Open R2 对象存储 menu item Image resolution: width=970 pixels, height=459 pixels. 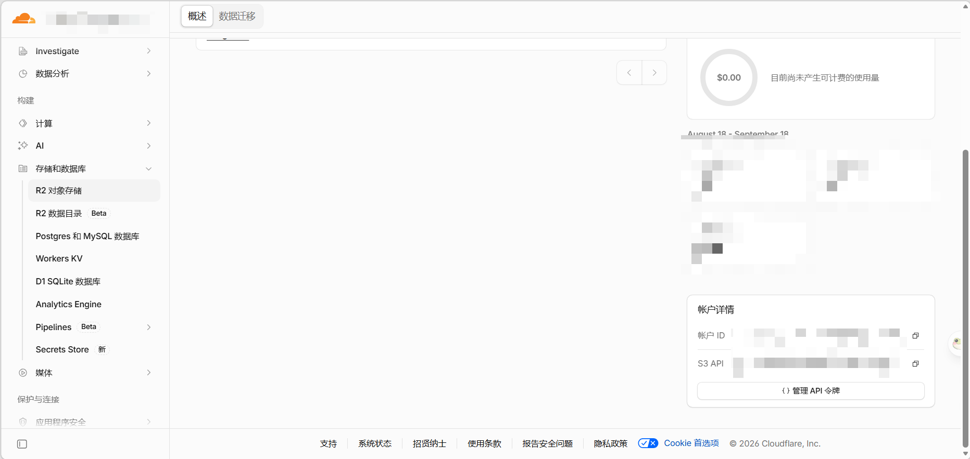pos(94,191)
